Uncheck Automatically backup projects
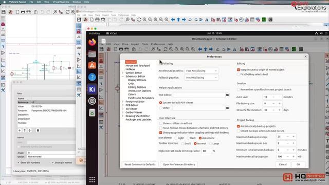This screenshot has height=185, width=329. 239,126
